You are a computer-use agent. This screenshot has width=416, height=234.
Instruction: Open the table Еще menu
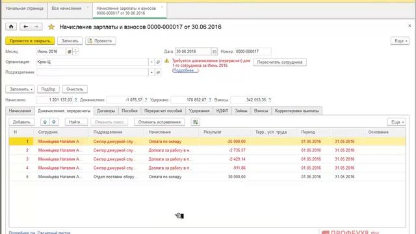(396, 122)
